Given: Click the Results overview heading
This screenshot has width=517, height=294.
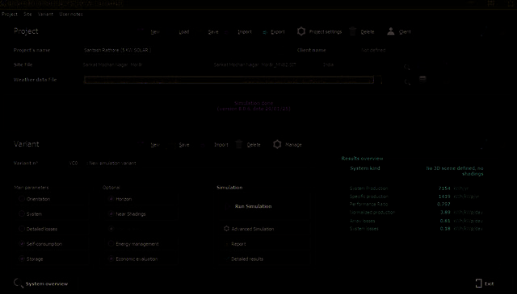Looking at the screenshot, I should tap(362, 159).
